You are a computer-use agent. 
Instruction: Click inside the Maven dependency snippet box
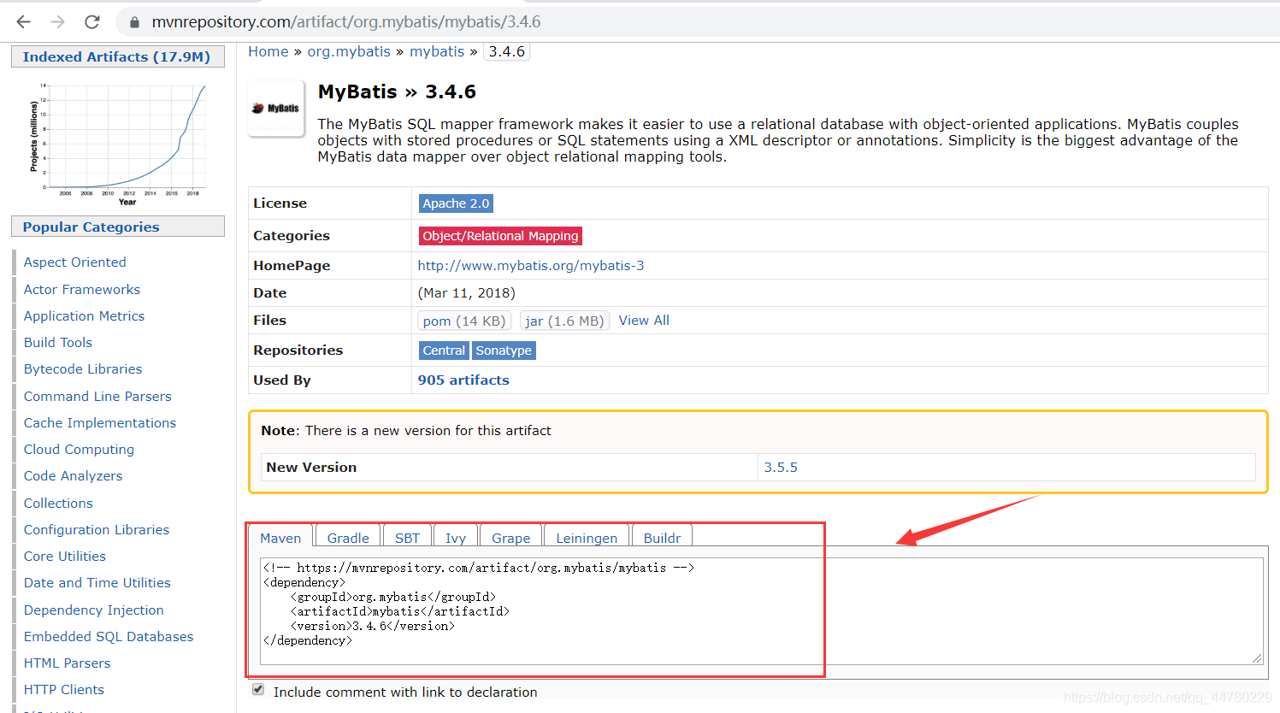(761, 611)
